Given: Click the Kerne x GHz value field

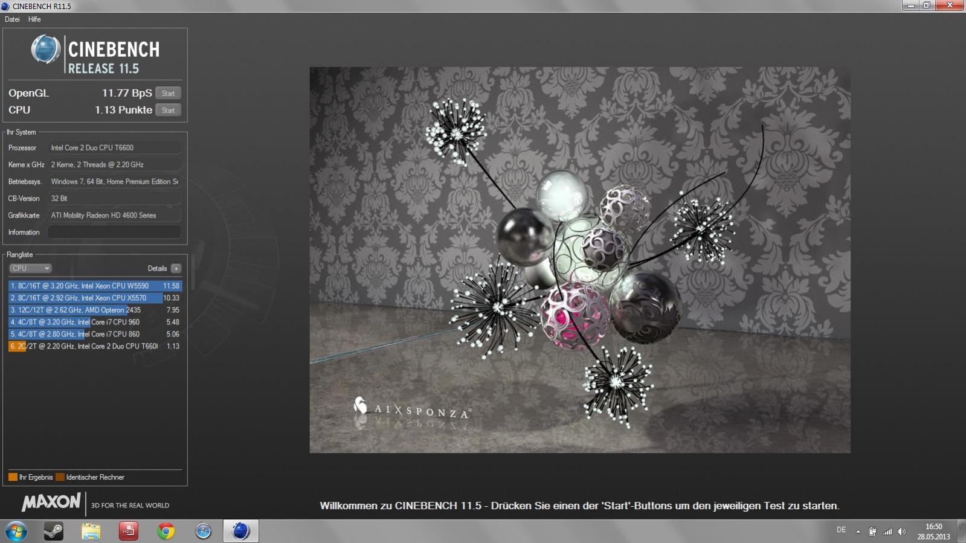Looking at the screenshot, I should tap(115, 164).
